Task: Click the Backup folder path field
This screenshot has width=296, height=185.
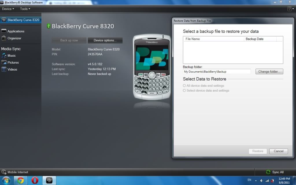Action: pos(217,72)
